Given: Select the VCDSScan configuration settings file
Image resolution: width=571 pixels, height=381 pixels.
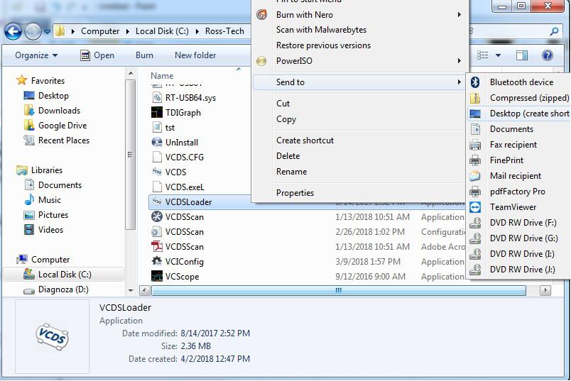Looking at the screenshot, I should 156,232.
